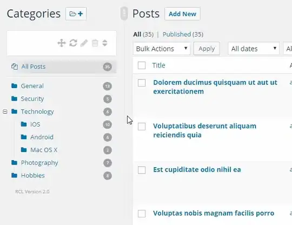Open the All dates filter dropdown

click(x=254, y=49)
